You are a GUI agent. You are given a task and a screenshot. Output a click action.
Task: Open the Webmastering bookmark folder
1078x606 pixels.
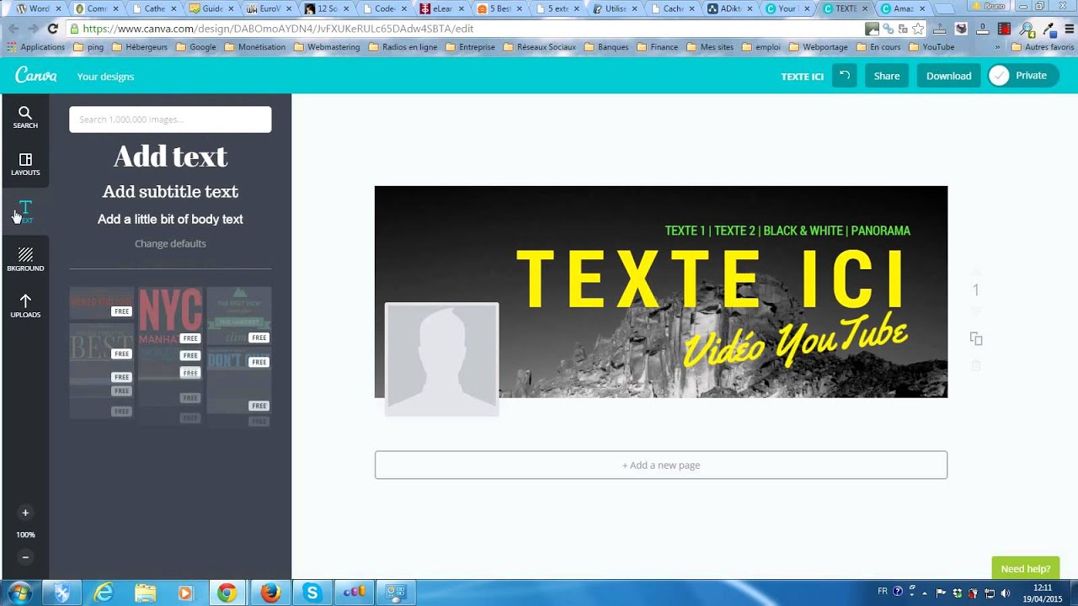326,47
